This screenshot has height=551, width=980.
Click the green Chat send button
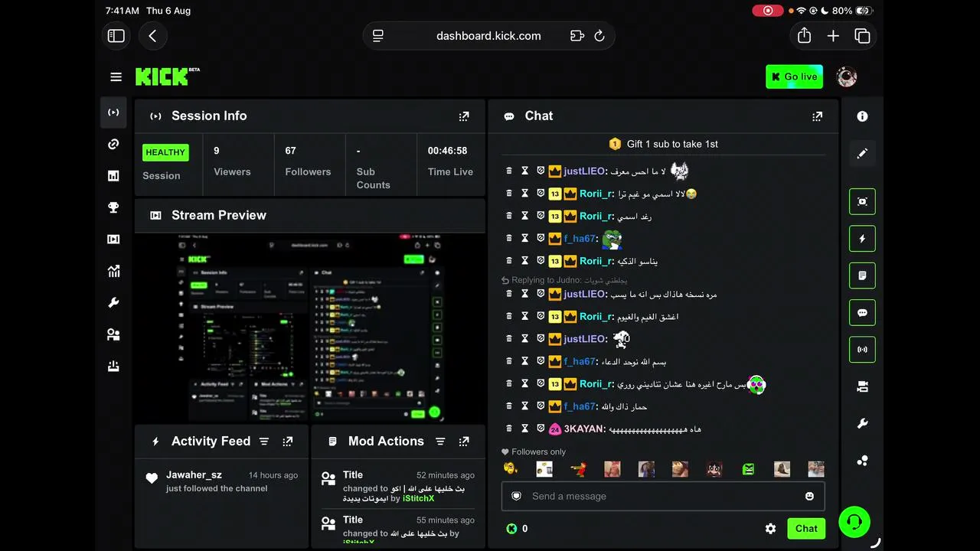point(806,528)
